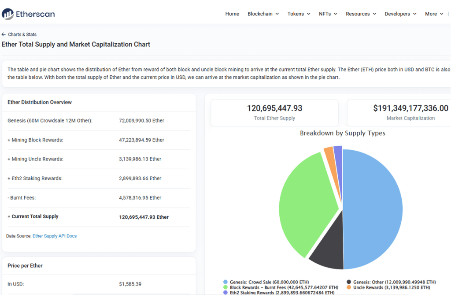Click the + Mining Uncle Rewards label
Viewport: 451px width, 301px height.
(x=35, y=159)
